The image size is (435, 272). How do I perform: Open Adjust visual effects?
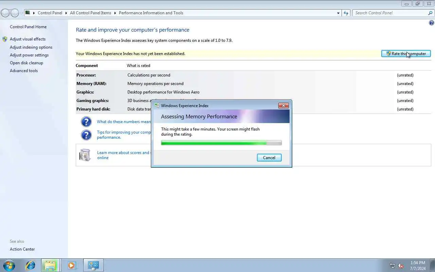pyautogui.click(x=28, y=39)
